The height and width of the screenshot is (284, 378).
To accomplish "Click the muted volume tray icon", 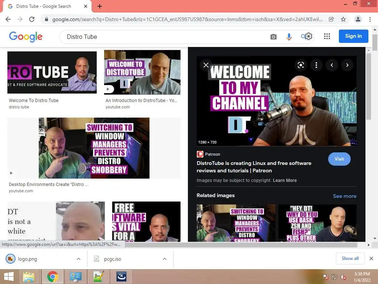I will [343, 277].
